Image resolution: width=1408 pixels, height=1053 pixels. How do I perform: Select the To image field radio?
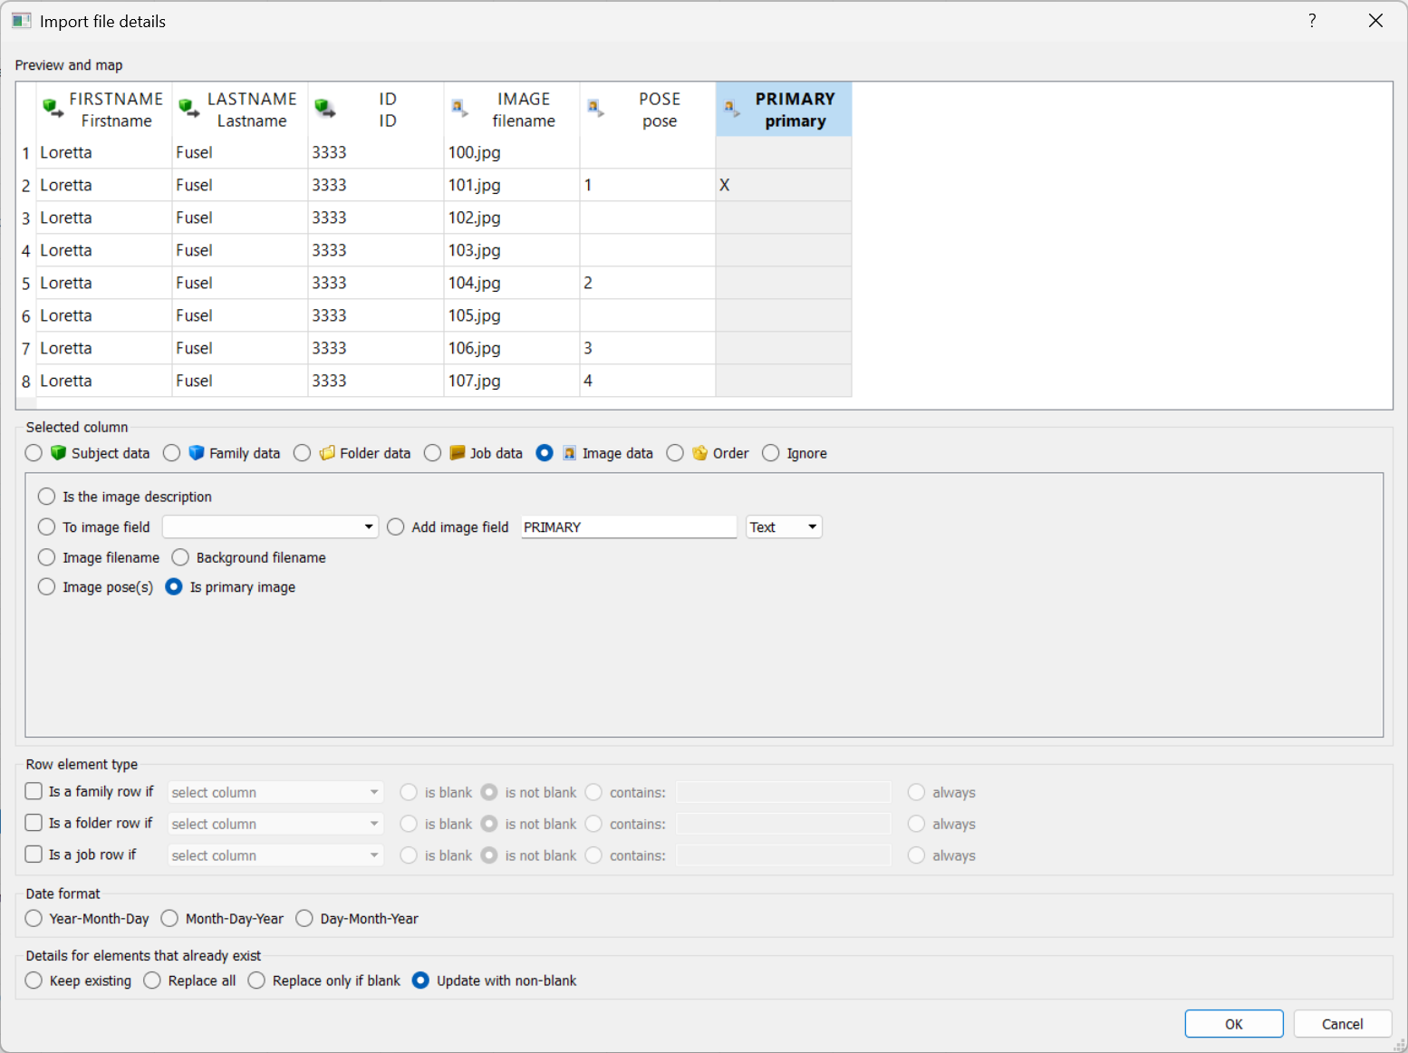tap(46, 526)
